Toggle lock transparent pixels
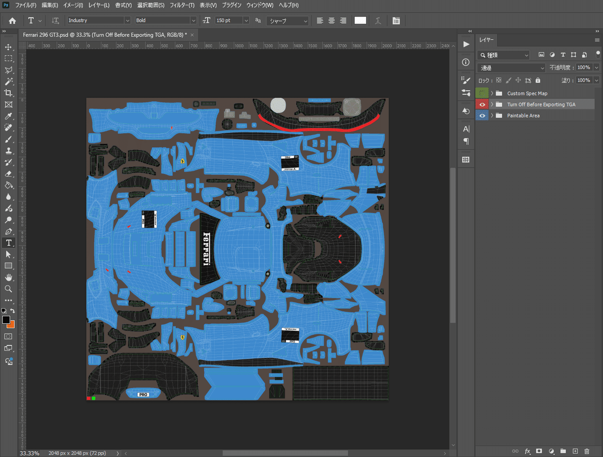The width and height of the screenshot is (603, 457). pyautogui.click(x=498, y=80)
